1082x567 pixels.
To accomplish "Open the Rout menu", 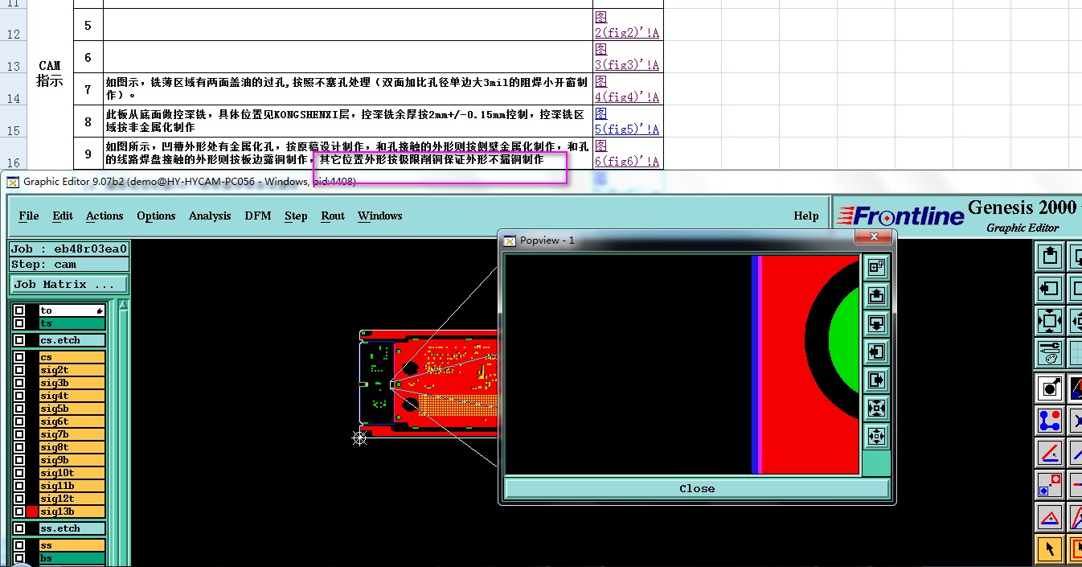I will pos(333,216).
